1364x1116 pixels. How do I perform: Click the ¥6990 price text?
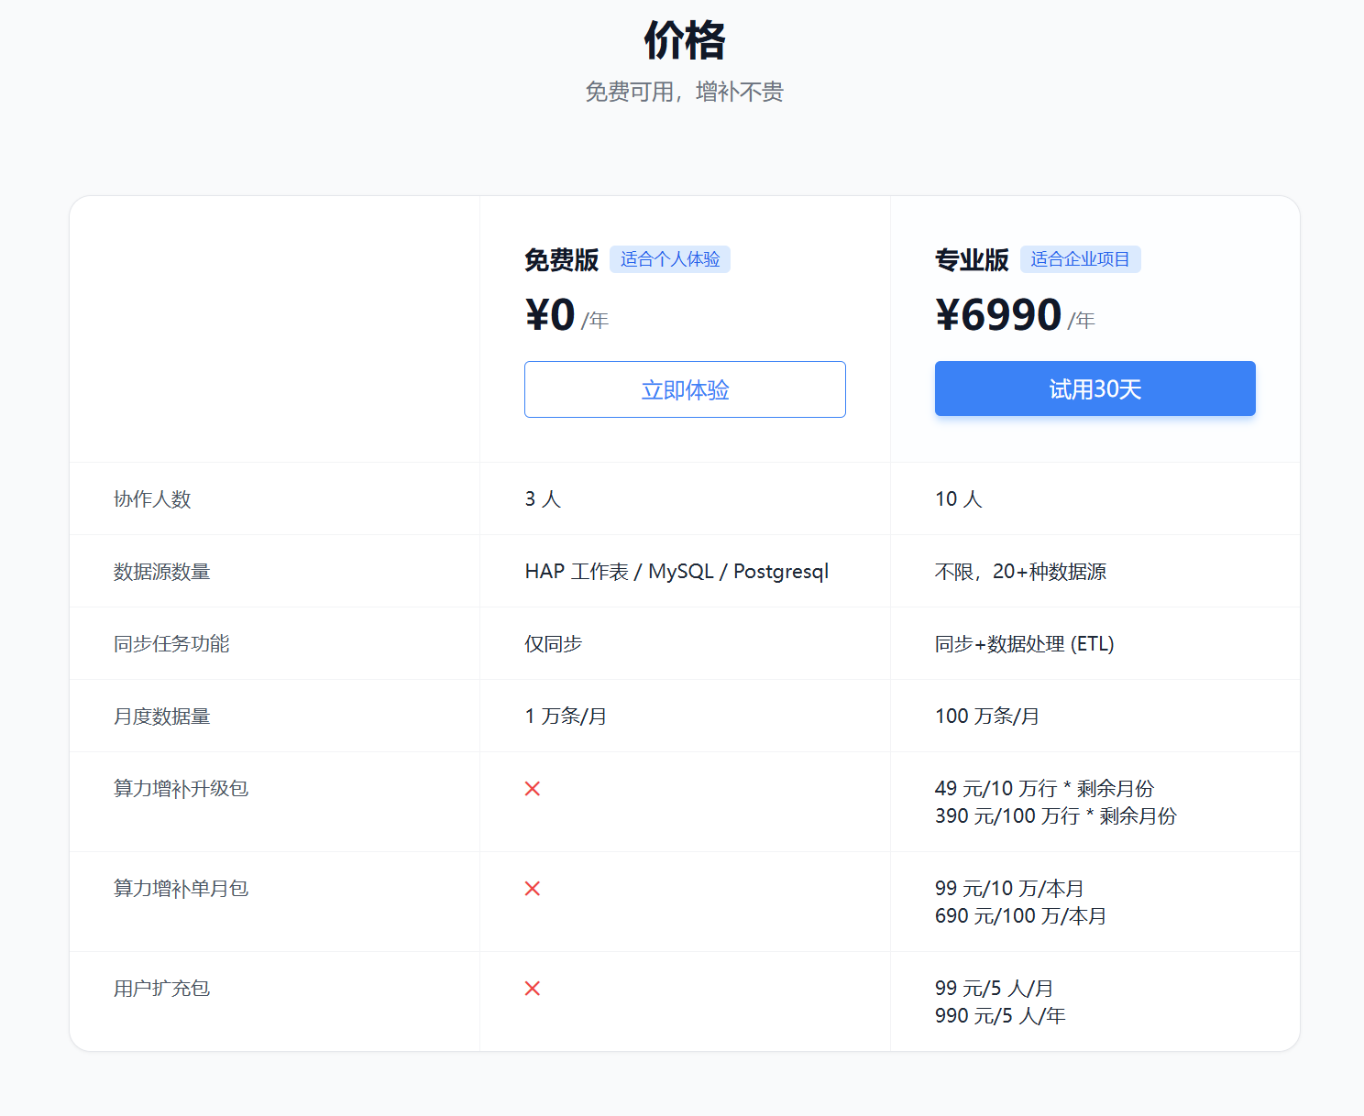[x=998, y=315]
